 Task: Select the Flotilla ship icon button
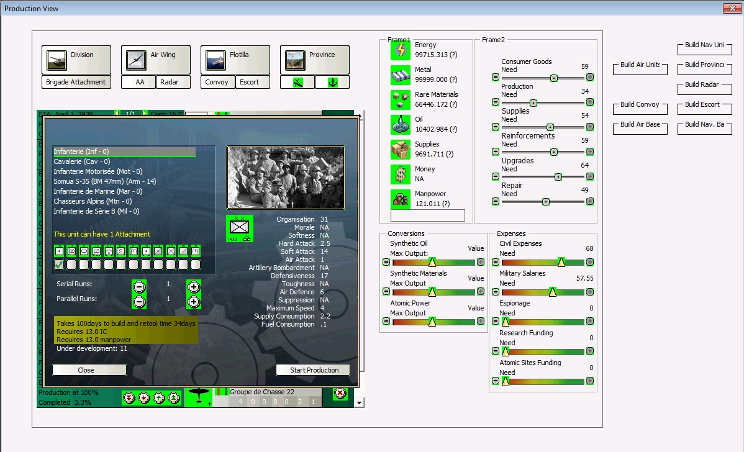[215, 60]
